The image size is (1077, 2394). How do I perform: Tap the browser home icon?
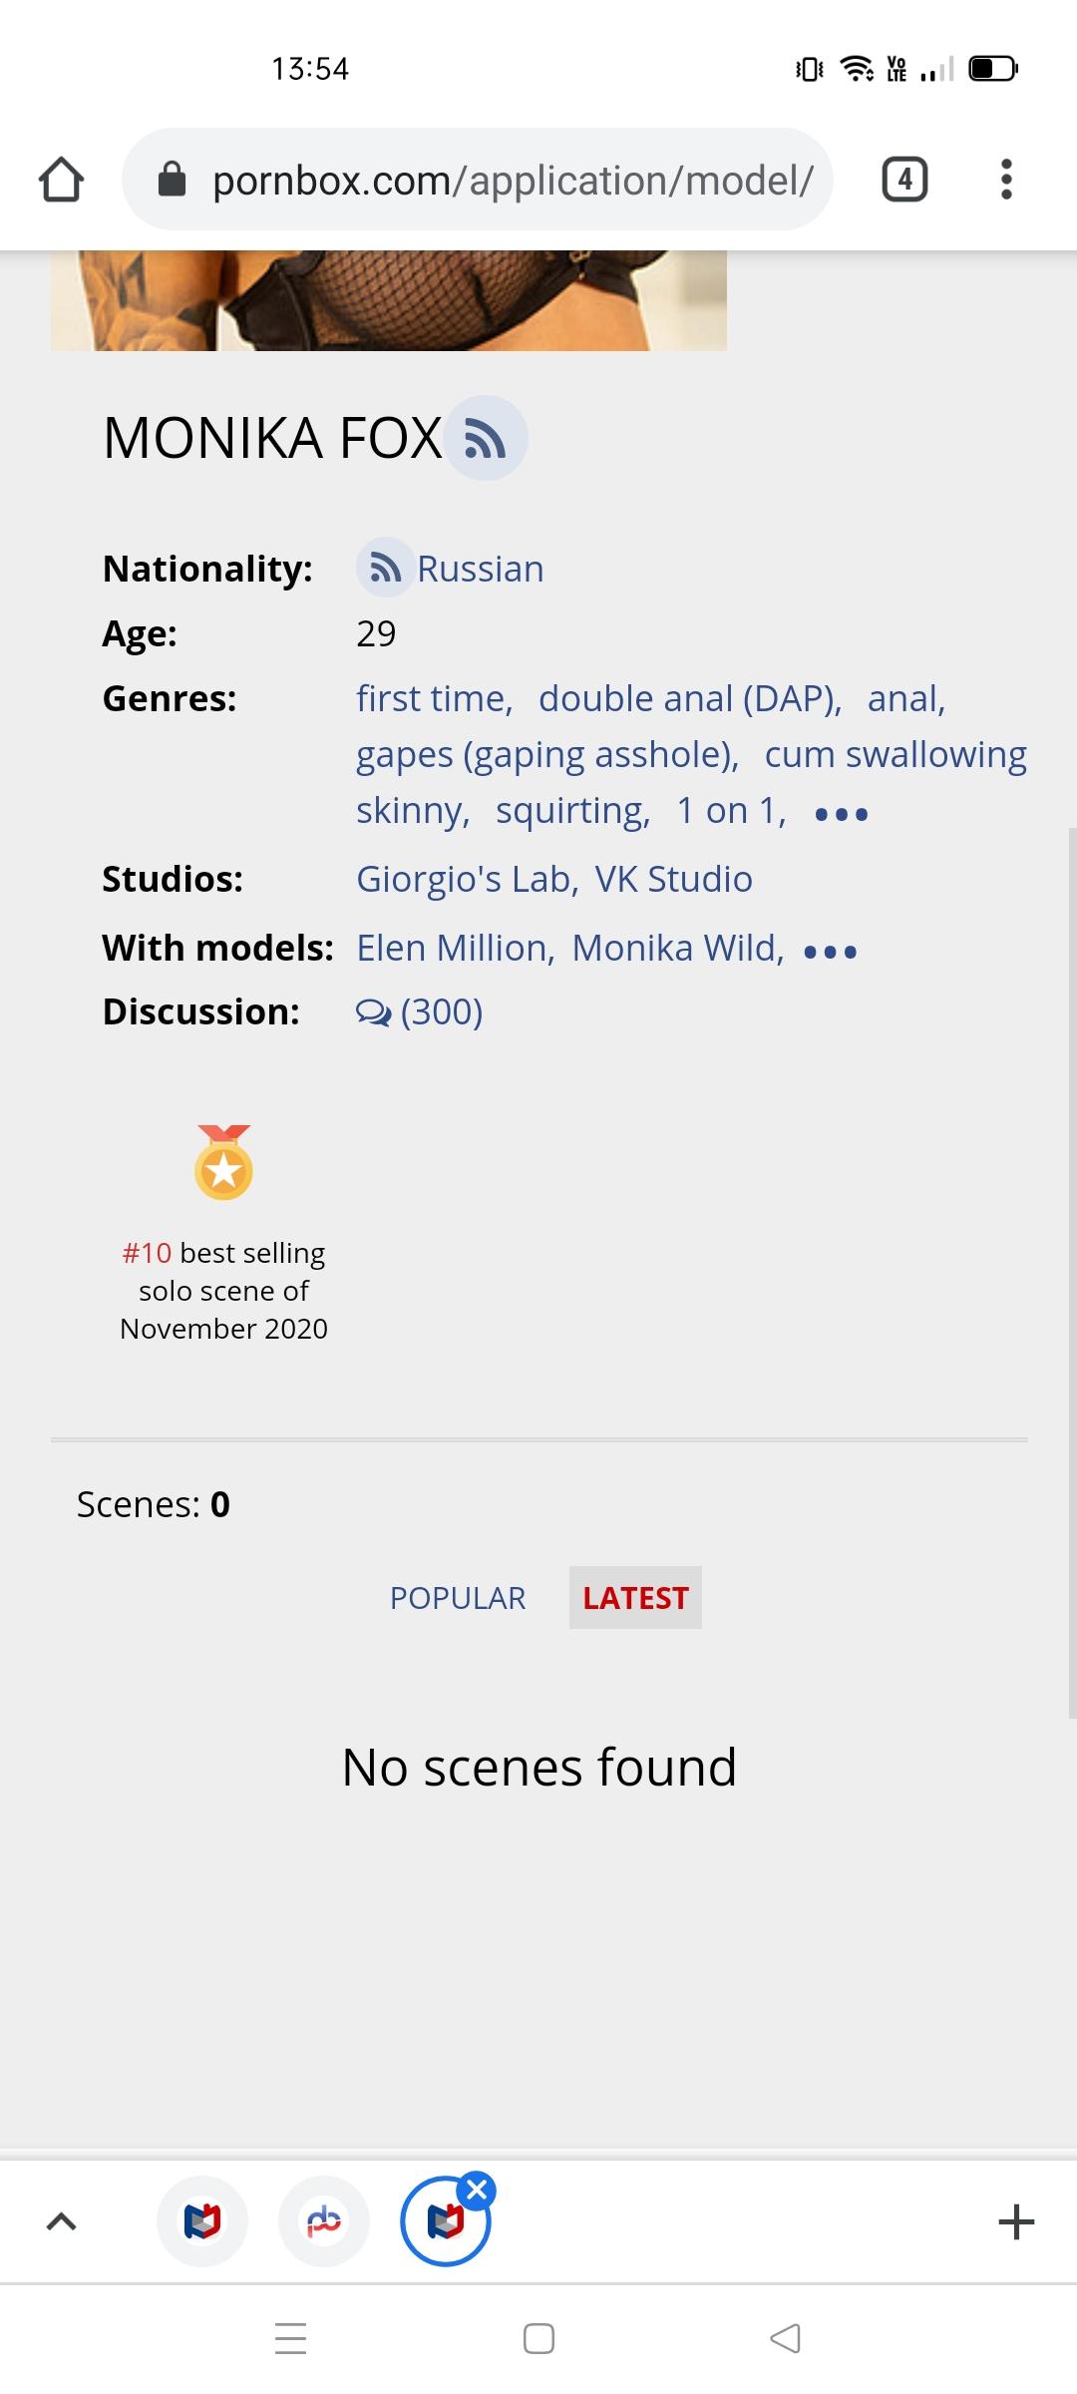61,181
